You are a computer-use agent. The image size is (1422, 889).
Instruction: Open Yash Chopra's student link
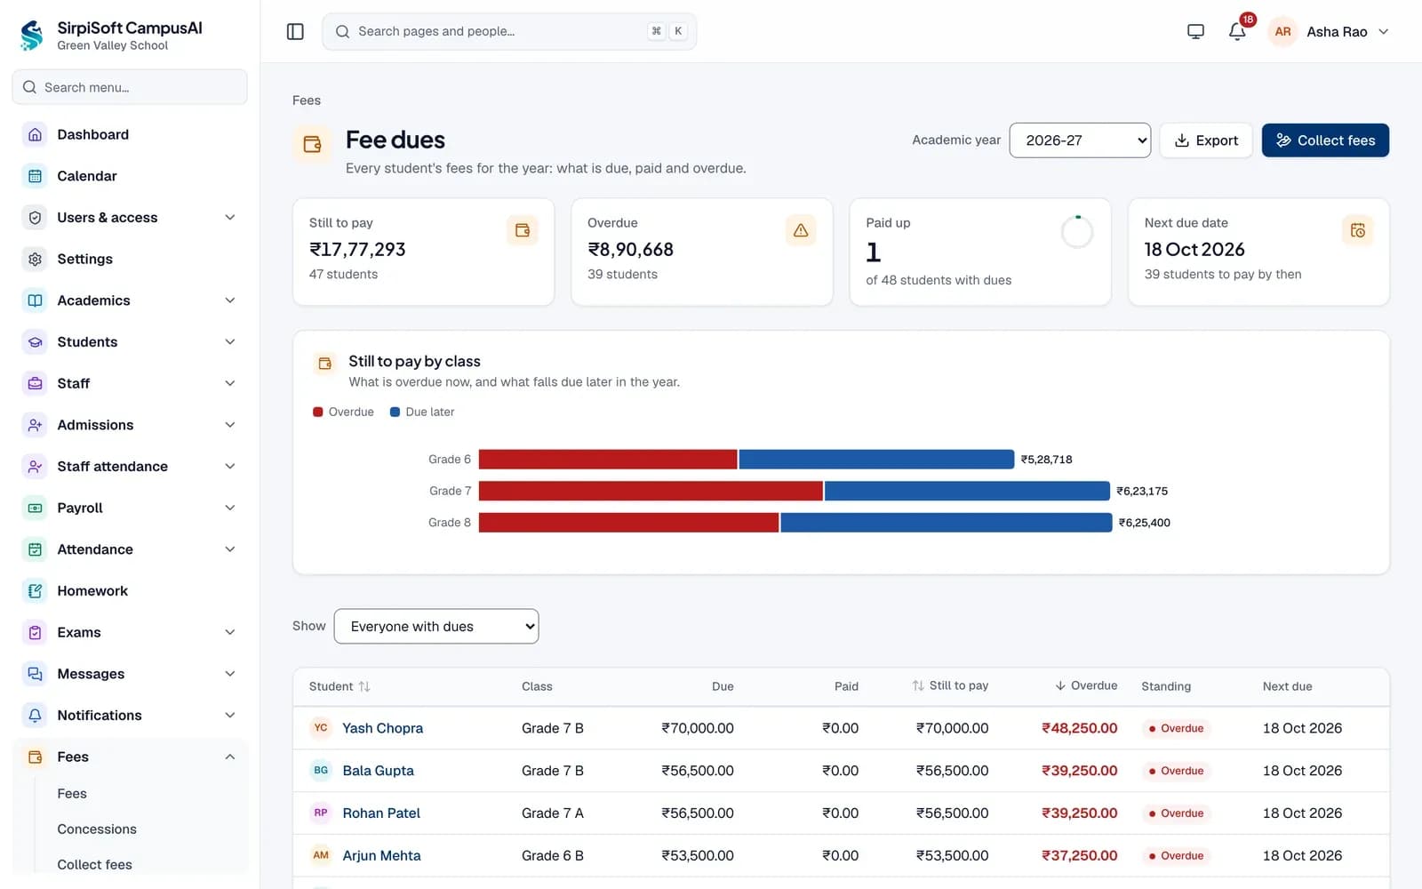pyautogui.click(x=382, y=728)
